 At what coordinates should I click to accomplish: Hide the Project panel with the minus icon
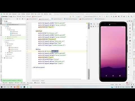(24, 19)
